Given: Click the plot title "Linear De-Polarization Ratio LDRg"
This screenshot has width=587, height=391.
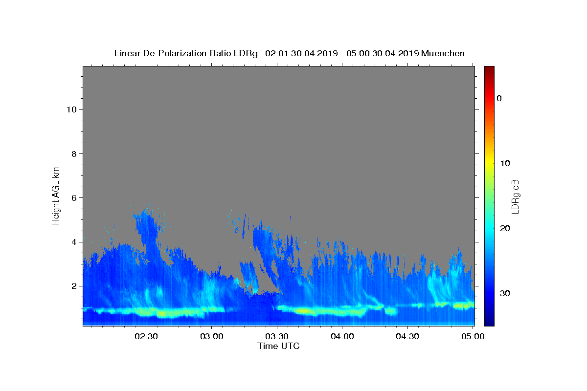Looking at the screenshot, I should click(x=186, y=53).
